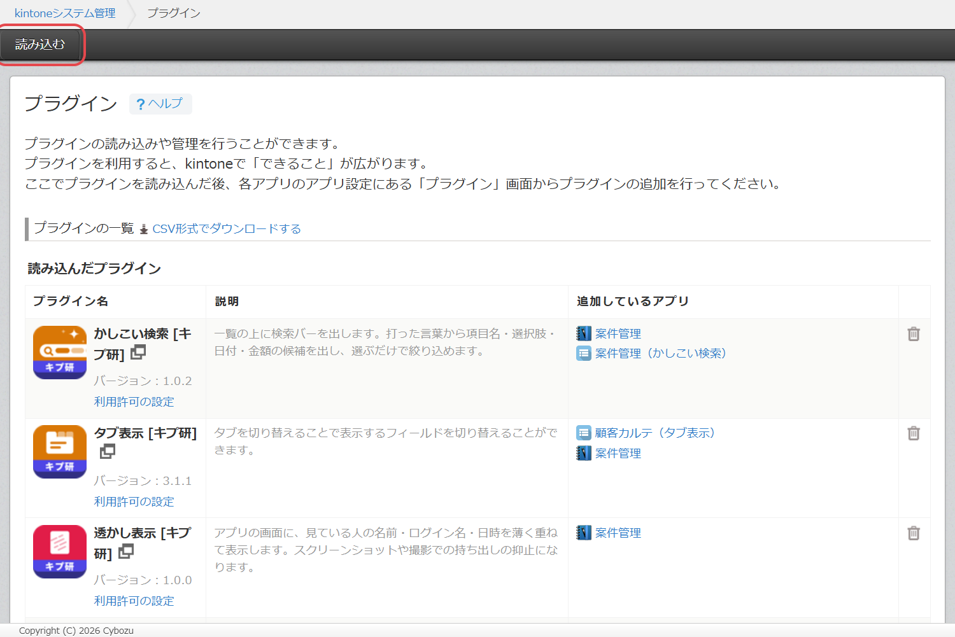The height and width of the screenshot is (637, 955).
Task: Click the プラグインの一覧 section title
Action: point(84,228)
